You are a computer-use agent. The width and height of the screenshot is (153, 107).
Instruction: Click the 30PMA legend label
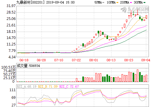(x=138, y=2)
